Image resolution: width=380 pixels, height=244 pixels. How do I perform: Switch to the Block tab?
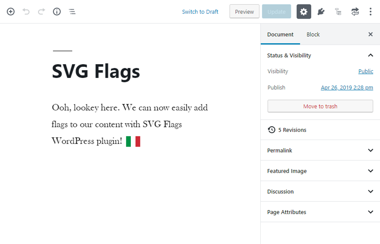point(313,34)
